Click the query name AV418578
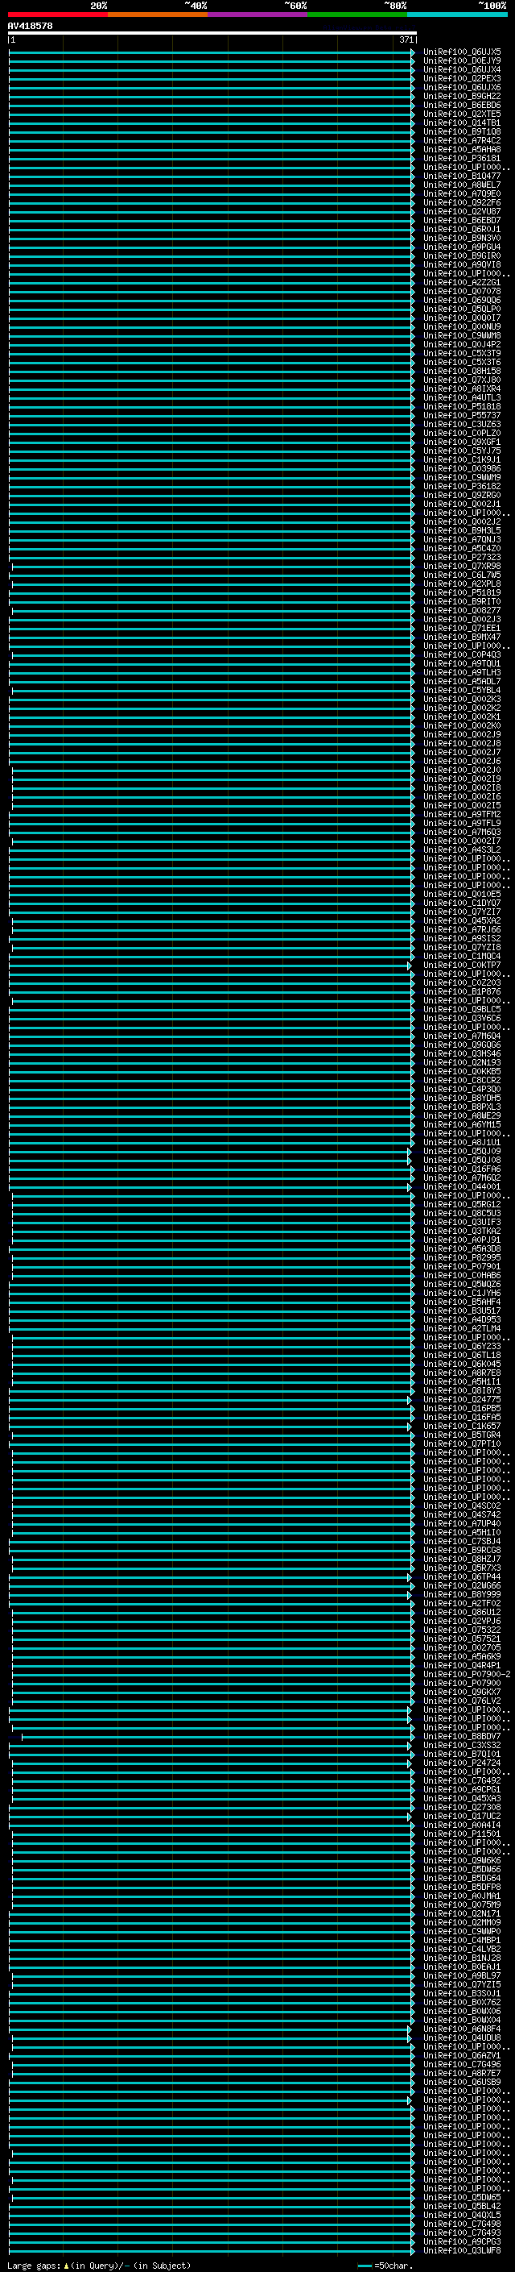515x2272 pixels. [x=30, y=27]
